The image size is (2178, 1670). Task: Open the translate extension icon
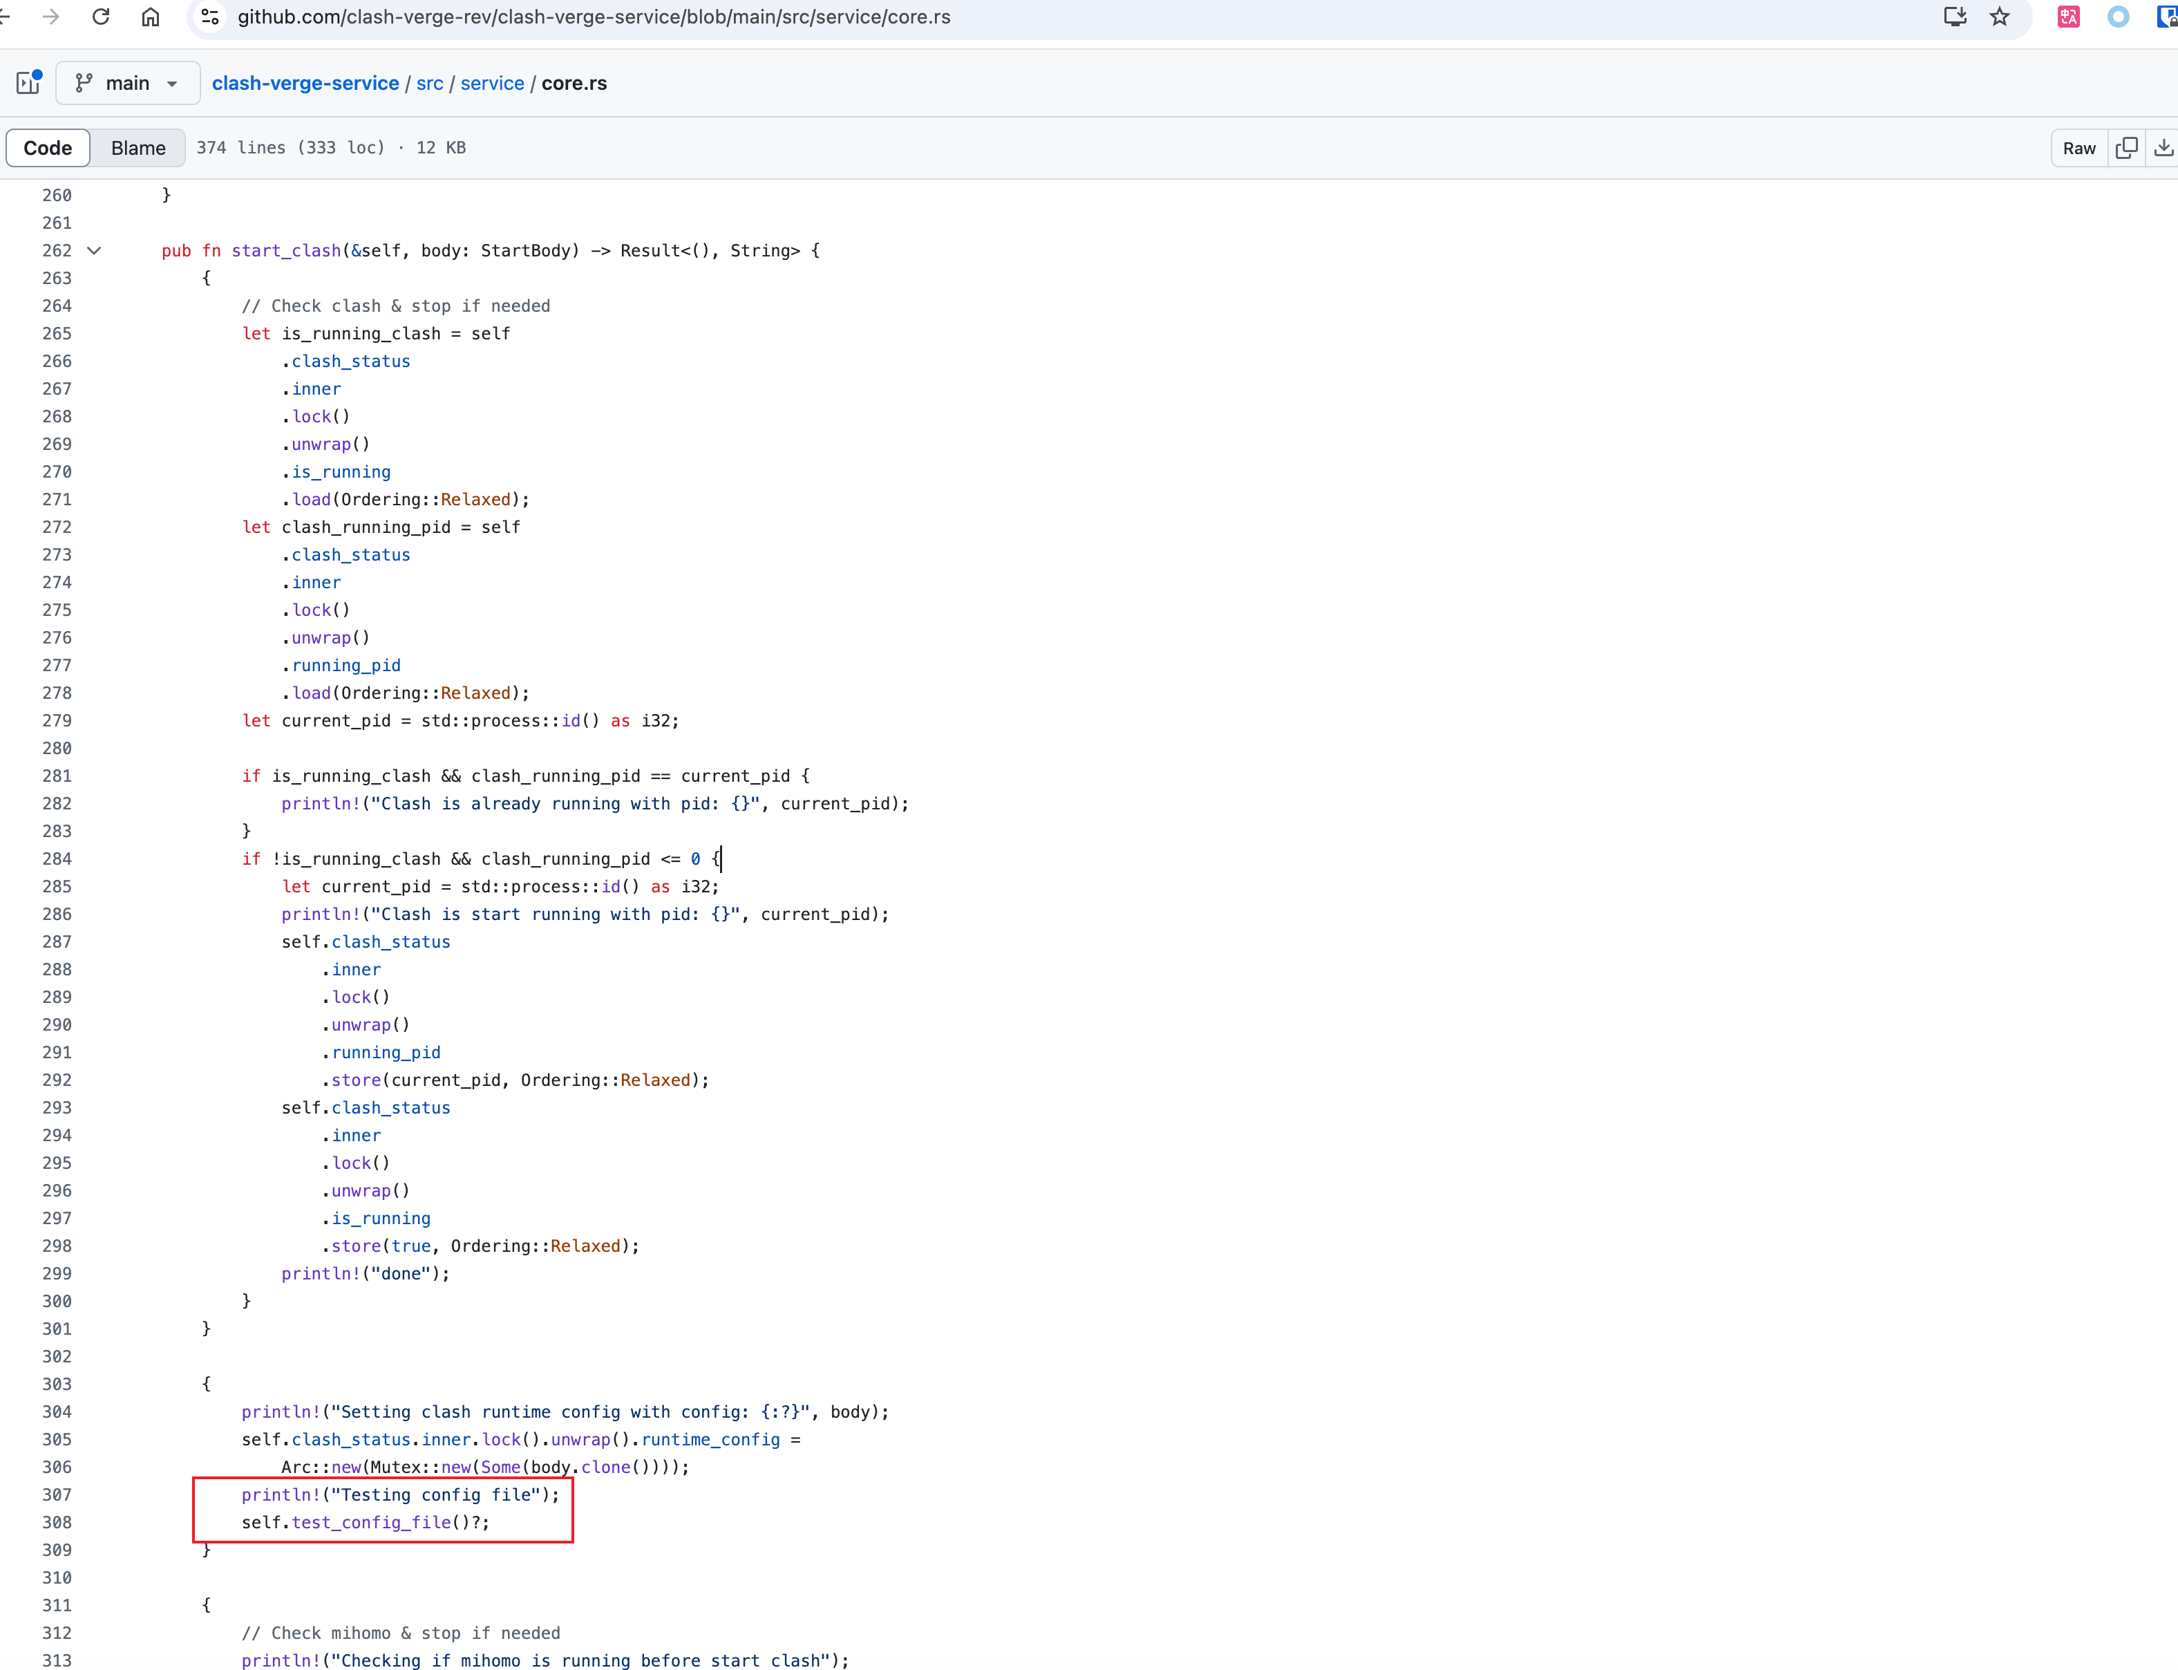[x=2069, y=17]
